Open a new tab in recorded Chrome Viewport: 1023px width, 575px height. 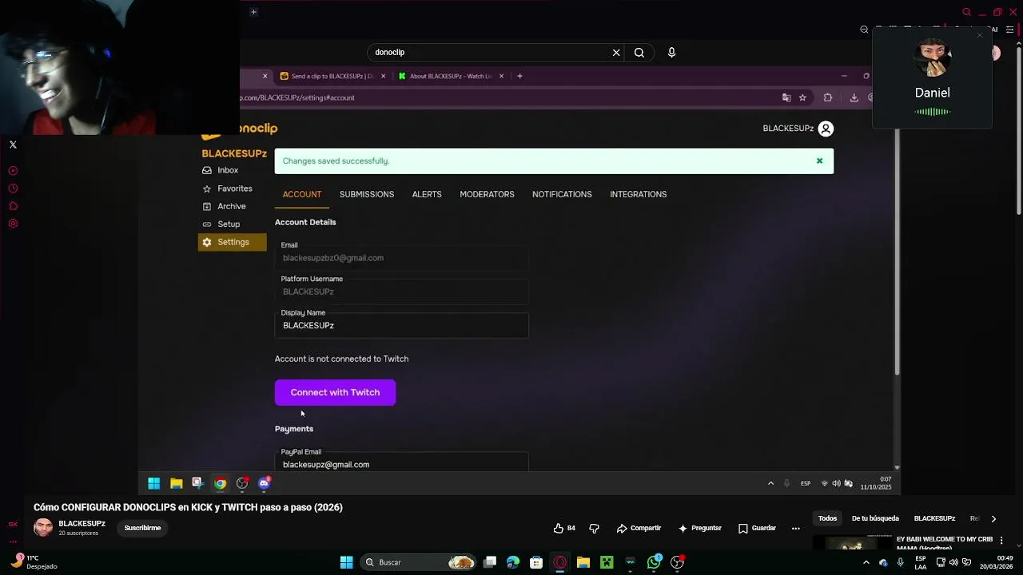pos(519,76)
